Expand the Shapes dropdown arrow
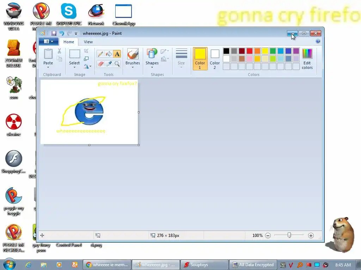Viewport: 361px width, 270px height. coord(152,67)
